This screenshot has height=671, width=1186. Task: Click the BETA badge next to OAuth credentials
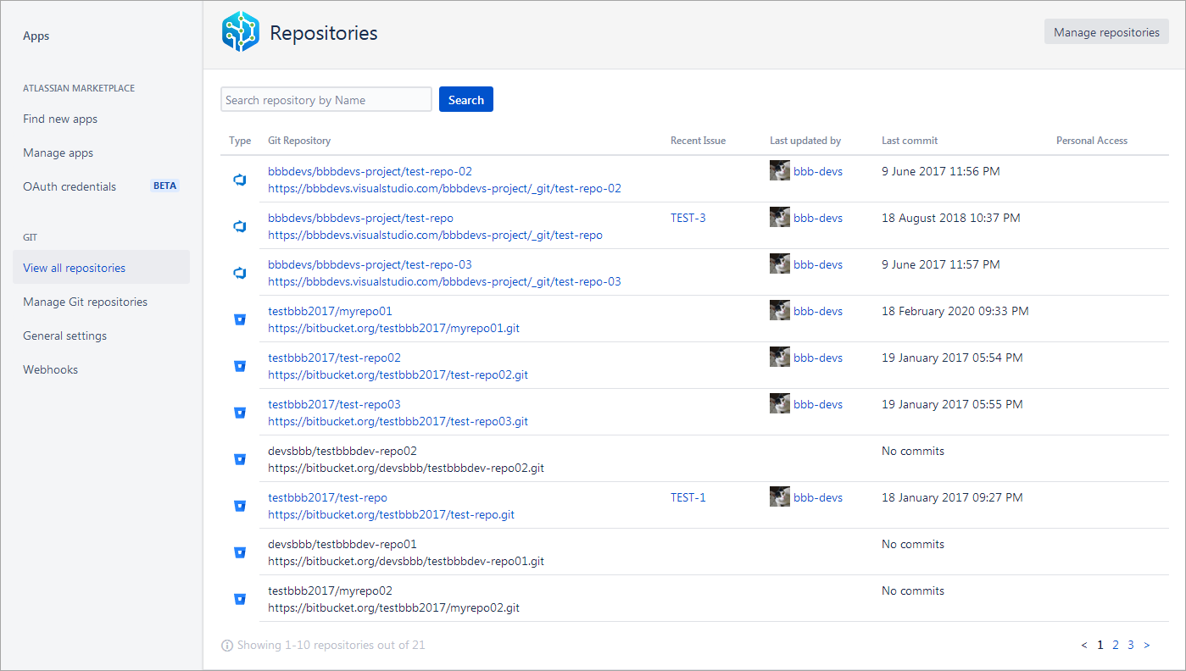pyautogui.click(x=165, y=186)
